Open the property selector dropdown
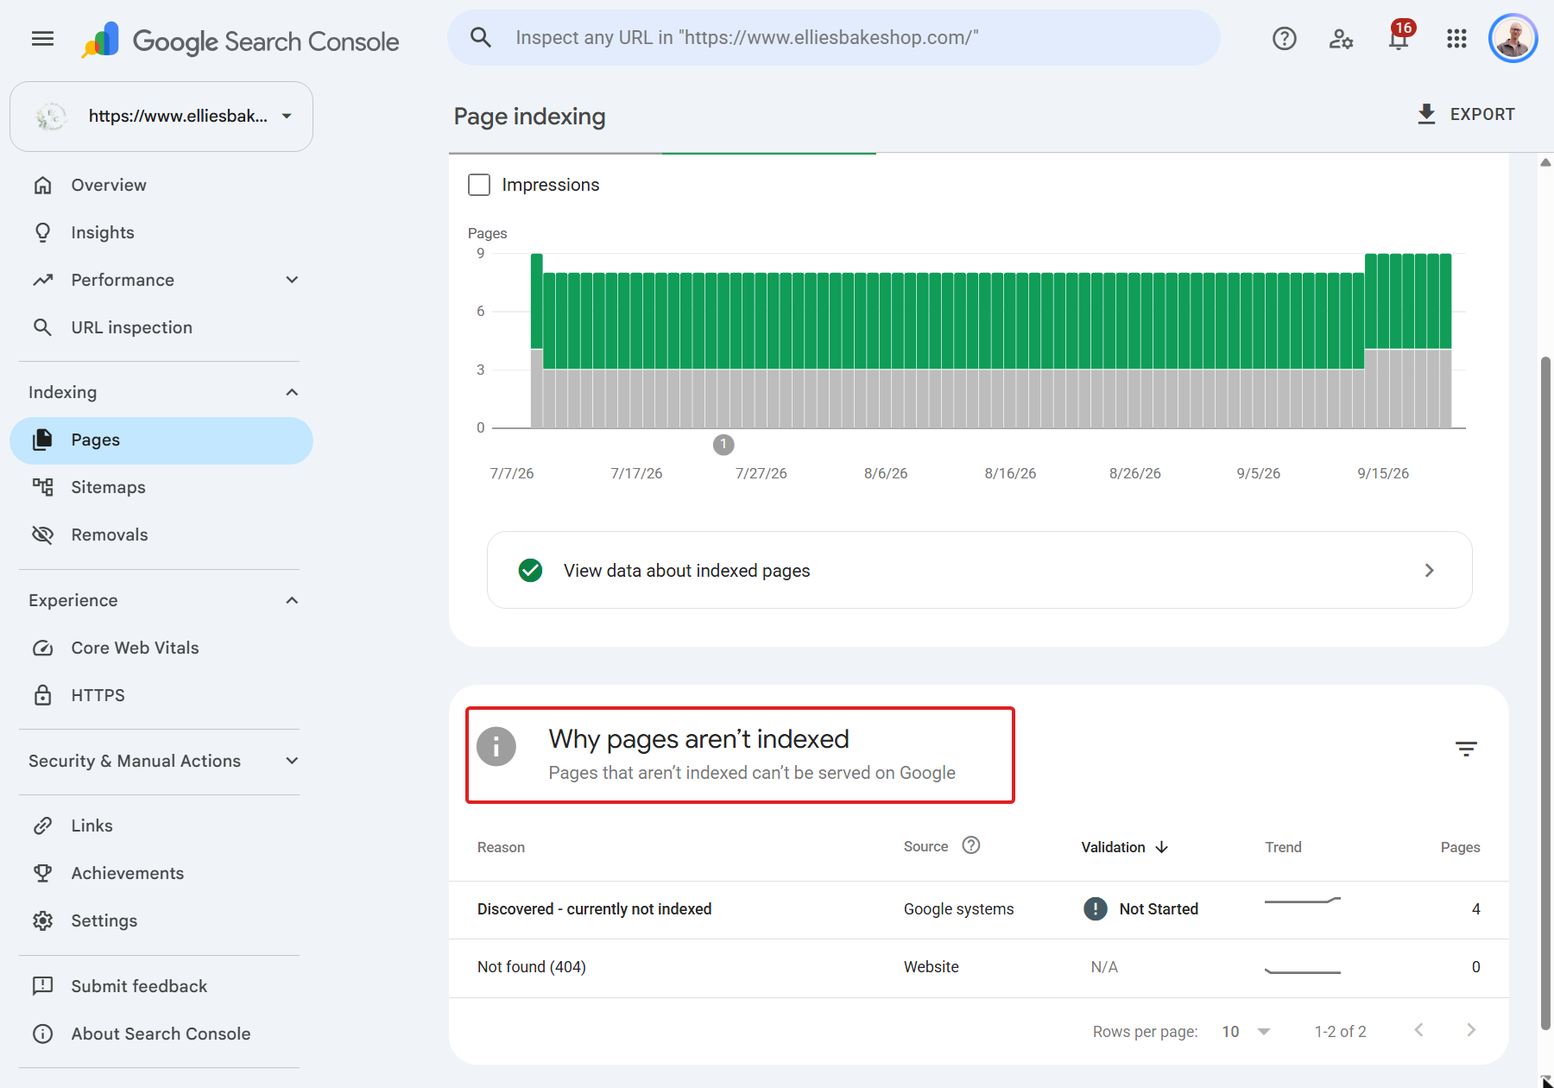1554x1088 pixels. [161, 117]
